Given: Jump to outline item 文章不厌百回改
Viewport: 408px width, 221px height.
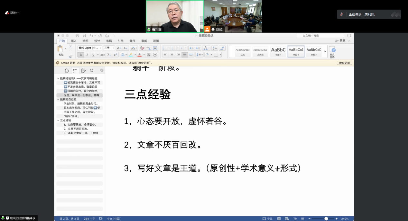Looking at the screenshot, I should pos(79,129).
